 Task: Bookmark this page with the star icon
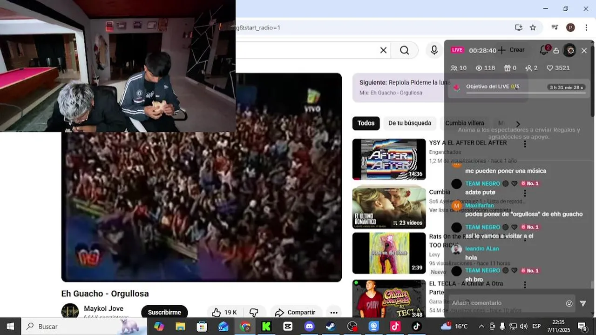tap(533, 27)
